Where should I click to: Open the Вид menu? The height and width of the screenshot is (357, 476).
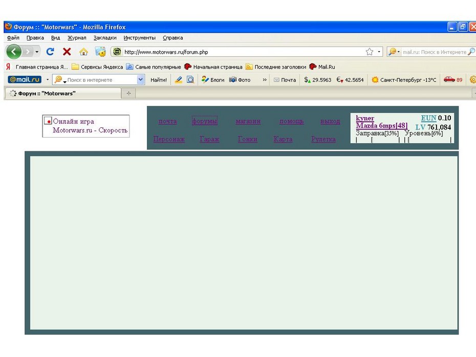coord(56,38)
